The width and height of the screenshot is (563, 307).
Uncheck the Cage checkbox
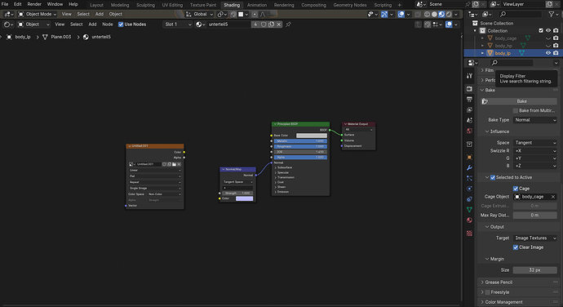click(x=516, y=189)
